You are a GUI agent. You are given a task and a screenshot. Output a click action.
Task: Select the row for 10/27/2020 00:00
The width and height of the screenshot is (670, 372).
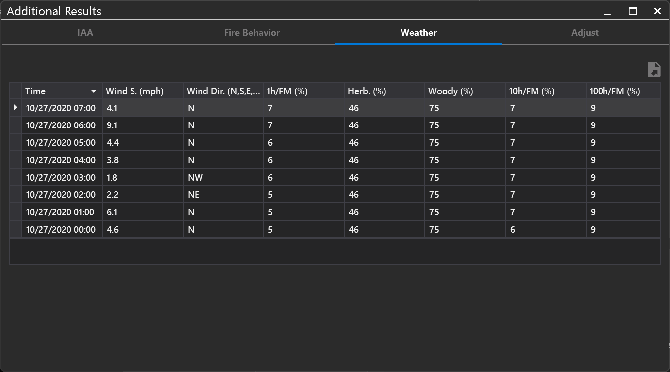click(x=61, y=230)
